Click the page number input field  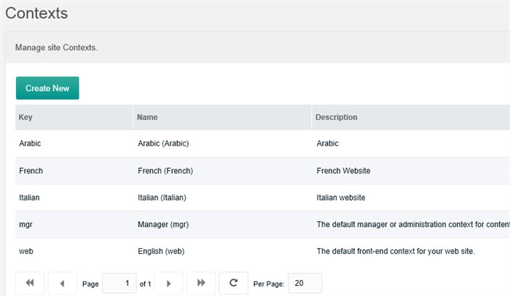pos(119,283)
